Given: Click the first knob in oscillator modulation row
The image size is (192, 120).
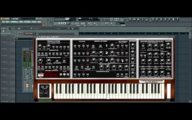Looking at the screenshot, I should click(x=102, y=67).
